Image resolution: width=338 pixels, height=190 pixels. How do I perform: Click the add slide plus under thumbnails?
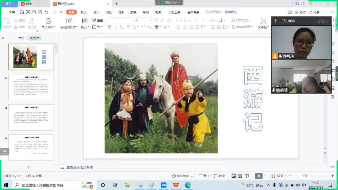[x=29, y=167]
